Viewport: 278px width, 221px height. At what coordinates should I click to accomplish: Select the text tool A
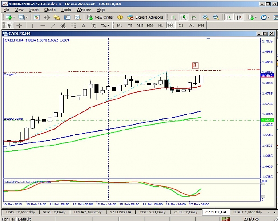(x=84, y=26)
